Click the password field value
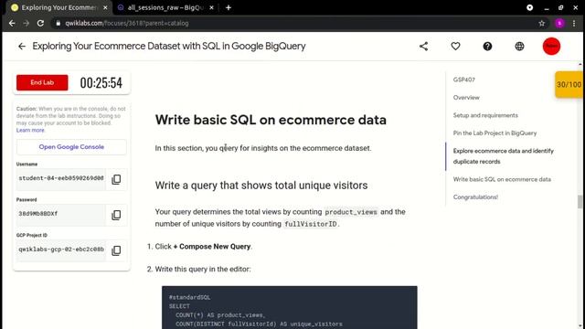 point(61,214)
